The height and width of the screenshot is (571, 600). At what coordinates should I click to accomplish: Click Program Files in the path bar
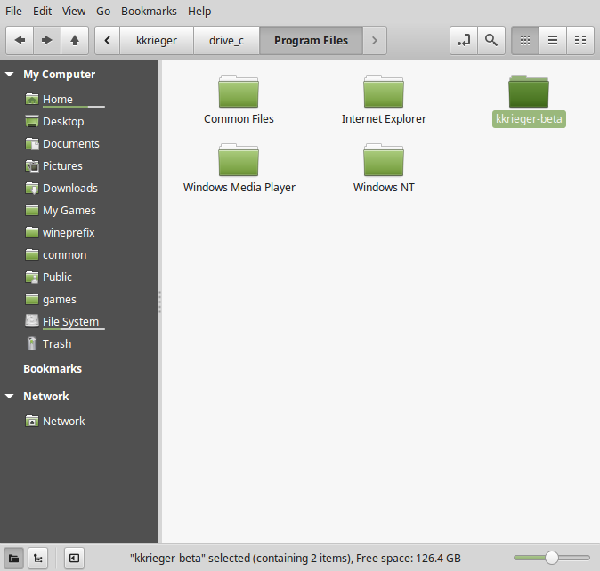pyautogui.click(x=311, y=40)
